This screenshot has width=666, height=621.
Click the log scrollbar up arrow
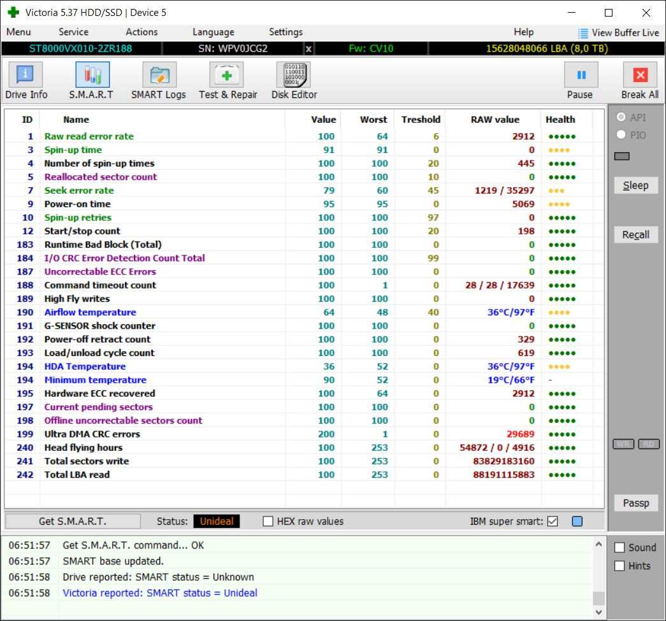[x=599, y=544]
